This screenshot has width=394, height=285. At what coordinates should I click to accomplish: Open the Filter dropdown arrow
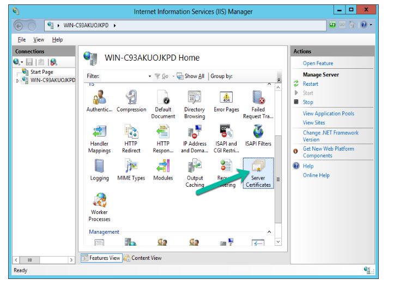(x=150, y=76)
